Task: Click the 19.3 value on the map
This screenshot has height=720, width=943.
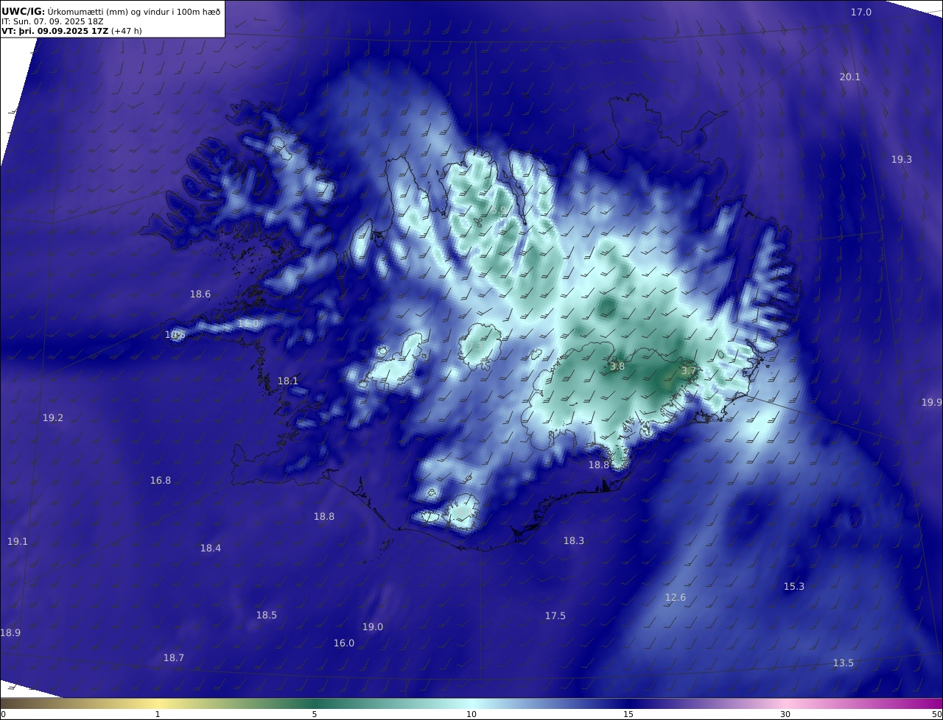Action: pyautogui.click(x=901, y=160)
